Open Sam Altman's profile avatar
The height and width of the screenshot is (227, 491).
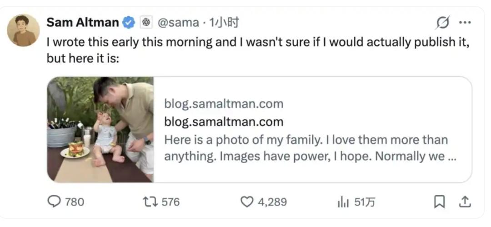click(x=23, y=30)
